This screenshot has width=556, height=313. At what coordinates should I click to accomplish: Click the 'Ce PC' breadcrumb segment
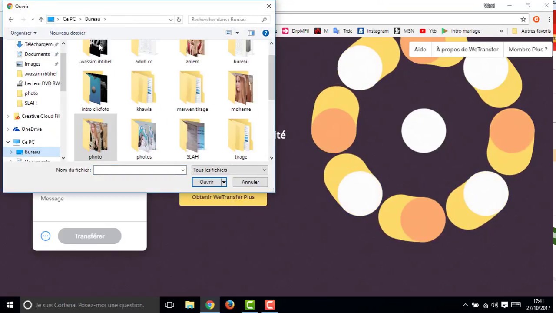click(69, 19)
